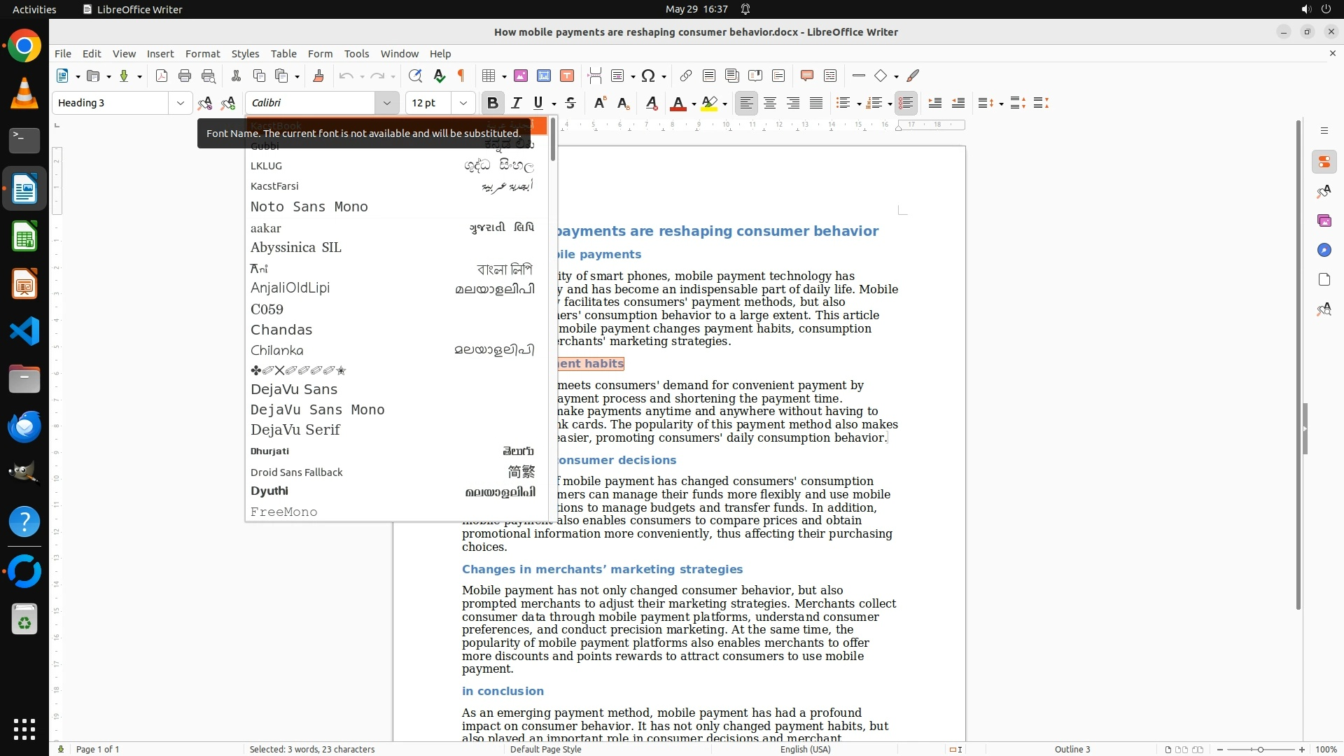This screenshot has width=1344, height=756.
Task: Choose Noto Sans Mono in the font list
Action: click(x=309, y=207)
